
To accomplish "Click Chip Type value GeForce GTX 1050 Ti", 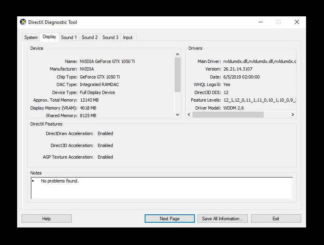I will (100, 77).
